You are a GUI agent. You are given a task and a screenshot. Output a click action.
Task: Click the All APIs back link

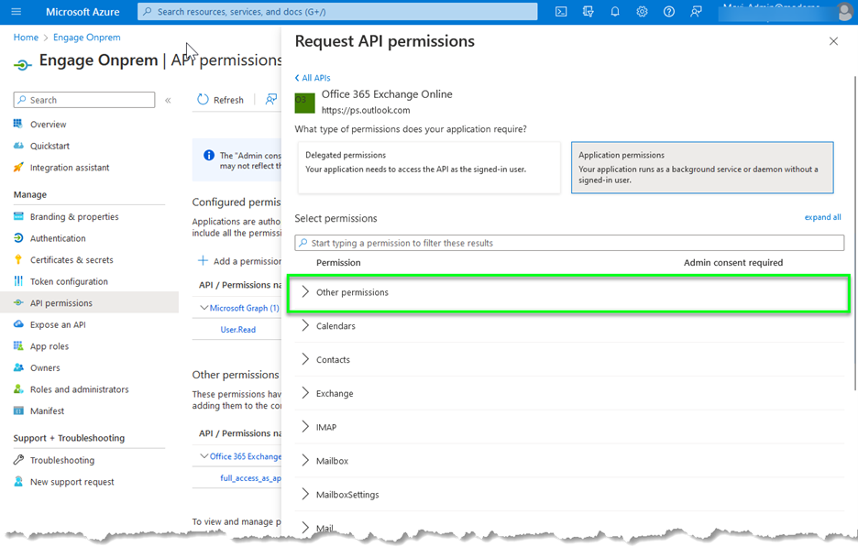point(313,78)
